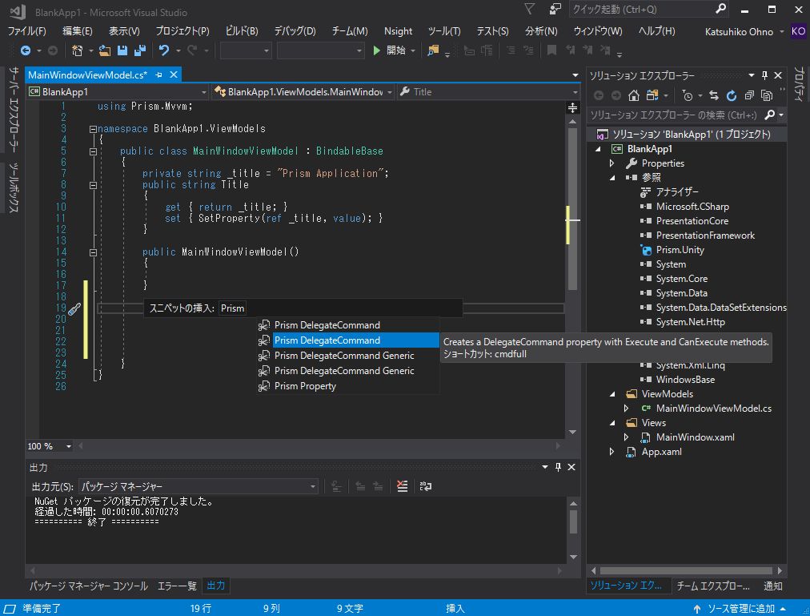Open the ツール(T) menu
The image size is (810, 616).
[x=444, y=31]
